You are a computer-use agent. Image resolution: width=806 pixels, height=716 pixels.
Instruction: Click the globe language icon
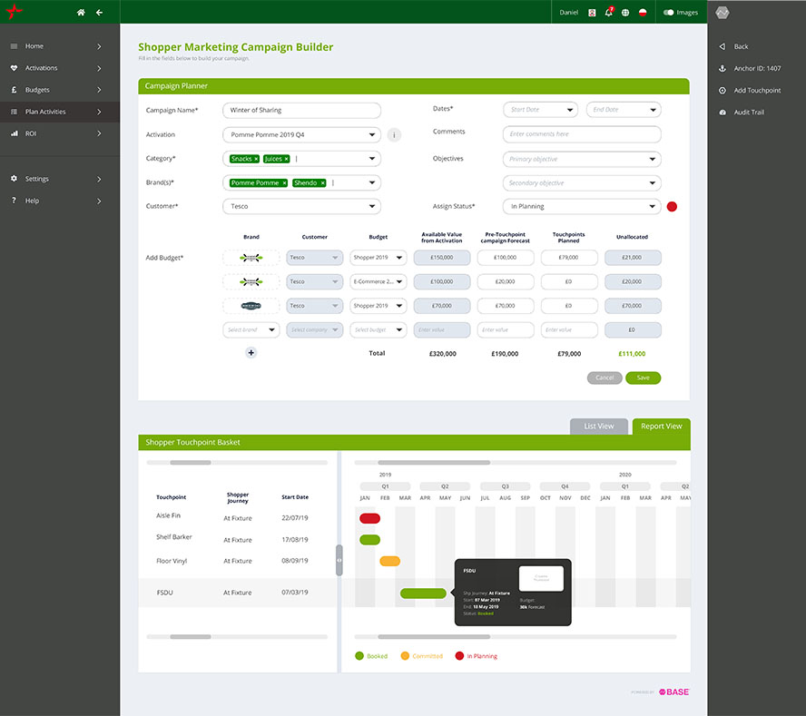click(625, 13)
